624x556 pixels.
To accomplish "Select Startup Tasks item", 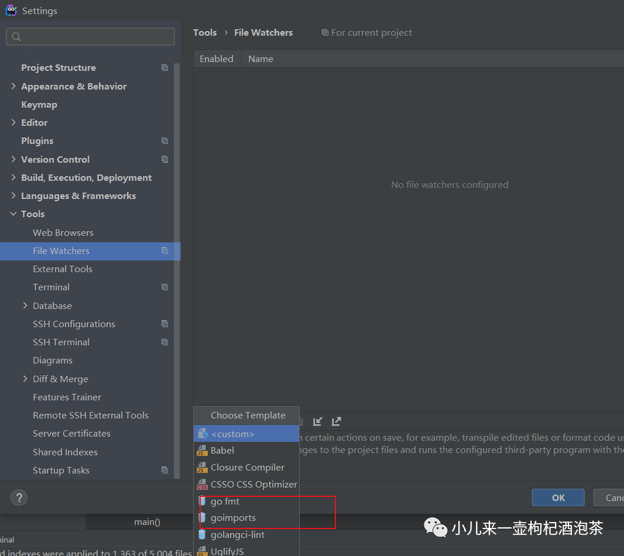I will tap(61, 470).
